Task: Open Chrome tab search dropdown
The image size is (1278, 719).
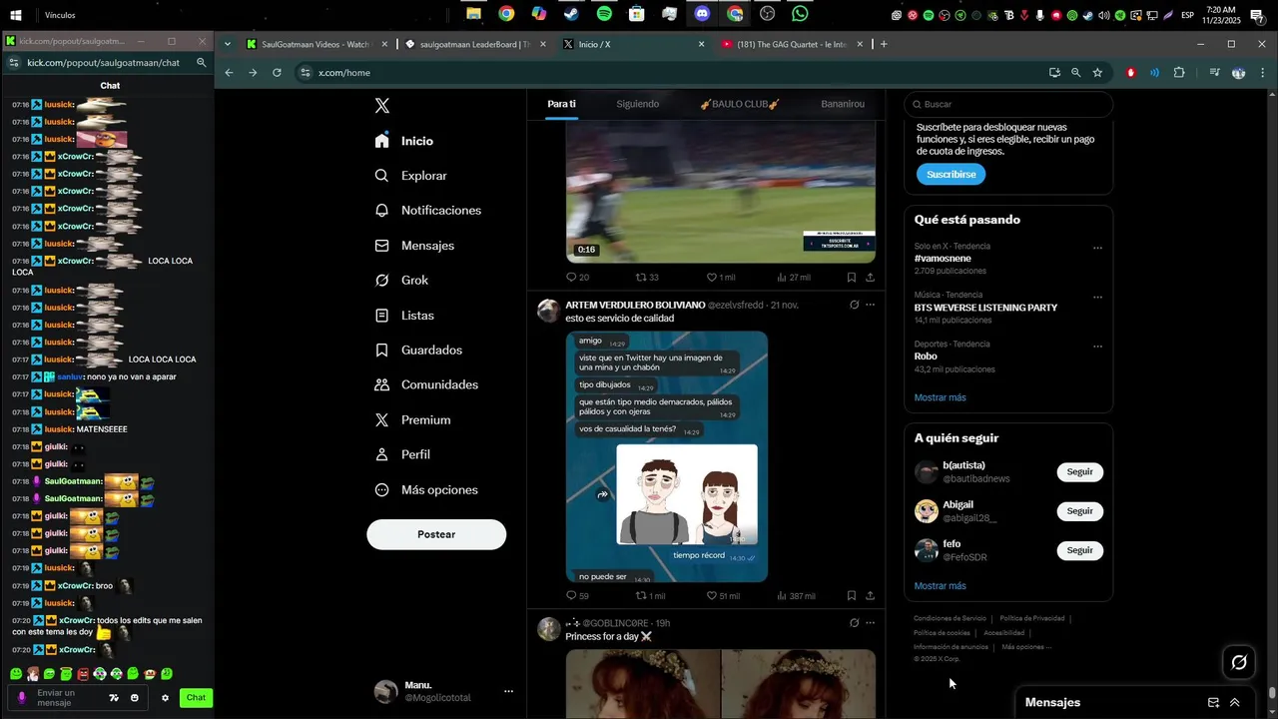Action: pos(228,44)
